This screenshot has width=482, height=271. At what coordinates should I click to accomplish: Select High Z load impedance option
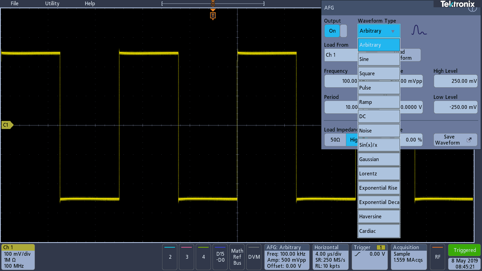(352, 140)
